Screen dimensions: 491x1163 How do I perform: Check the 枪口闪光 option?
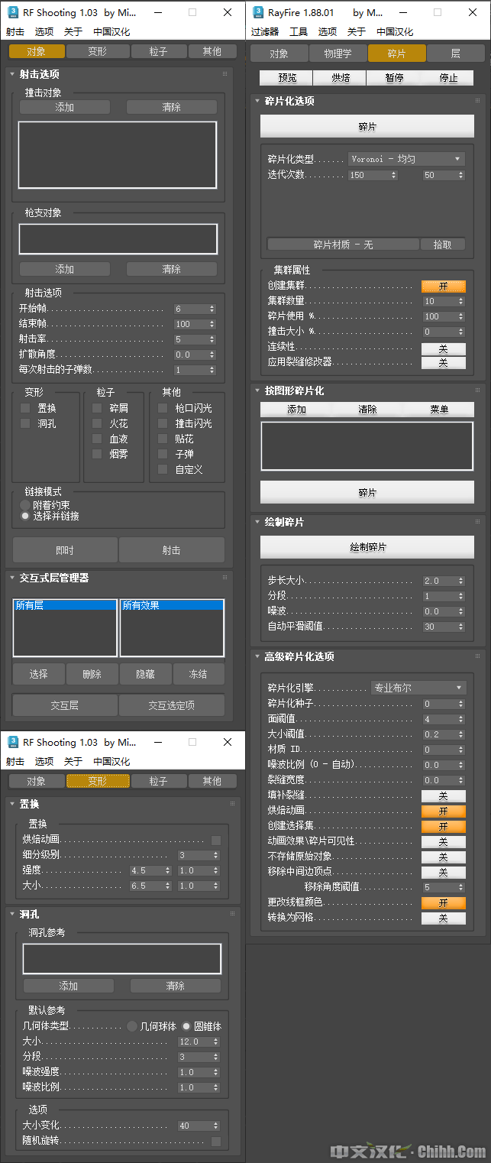[x=163, y=408]
